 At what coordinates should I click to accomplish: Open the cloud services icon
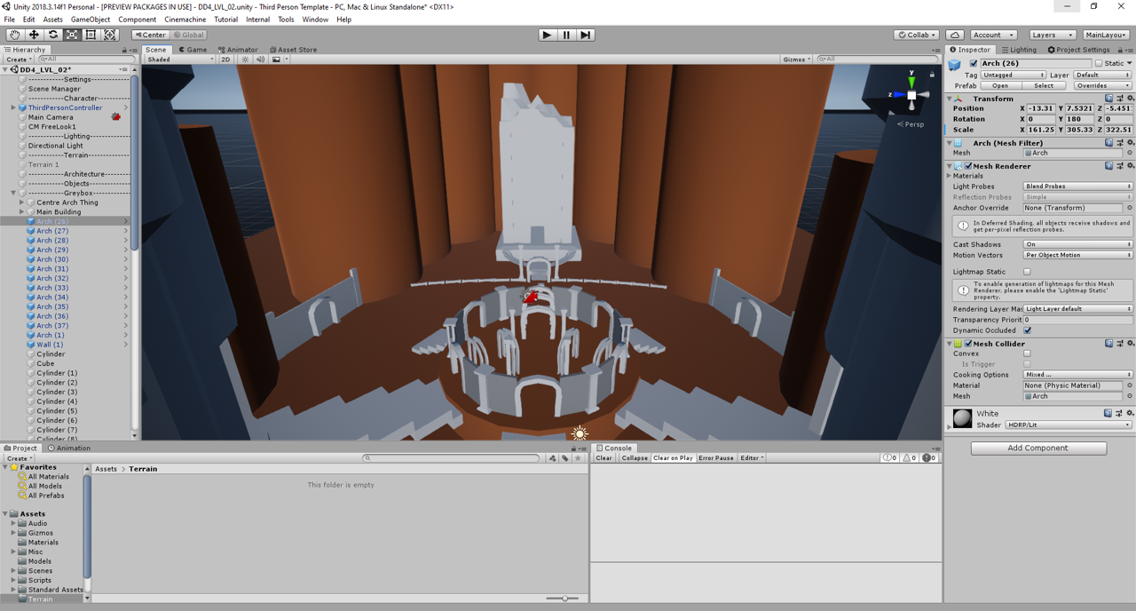955,35
